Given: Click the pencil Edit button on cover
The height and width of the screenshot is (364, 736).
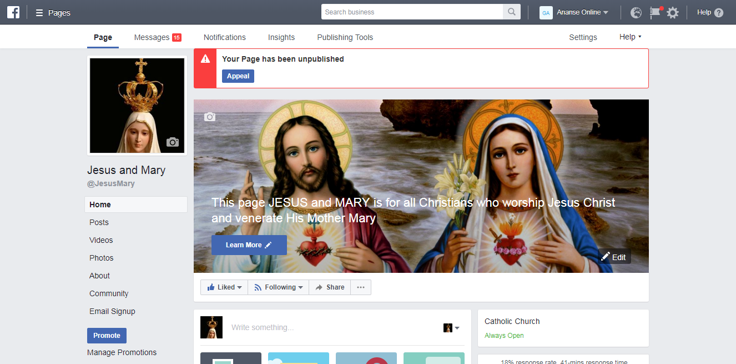Looking at the screenshot, I should [614, 257].
